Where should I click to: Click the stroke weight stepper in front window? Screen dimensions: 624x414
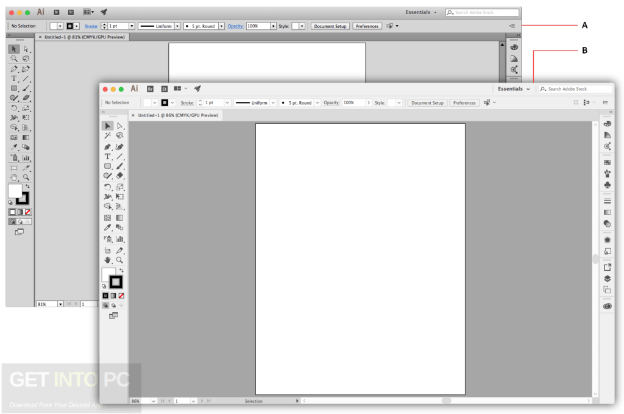coord(200,102)
